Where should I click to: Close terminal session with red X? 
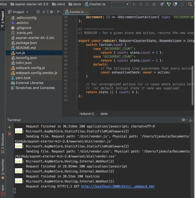coord(9,134)
